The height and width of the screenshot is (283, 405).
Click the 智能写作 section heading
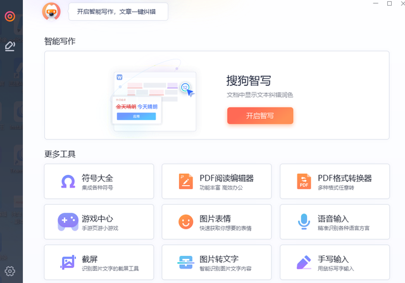click(x=60, y=41)
